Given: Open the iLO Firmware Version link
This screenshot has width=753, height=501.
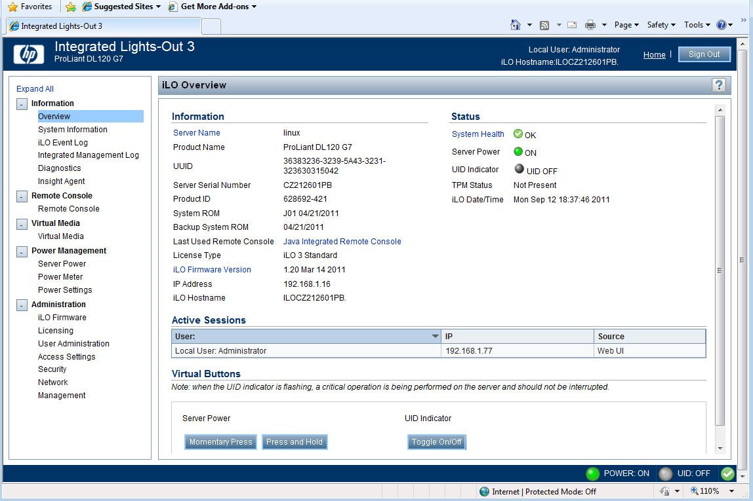Looking at the screenshot, I should 212,269.
